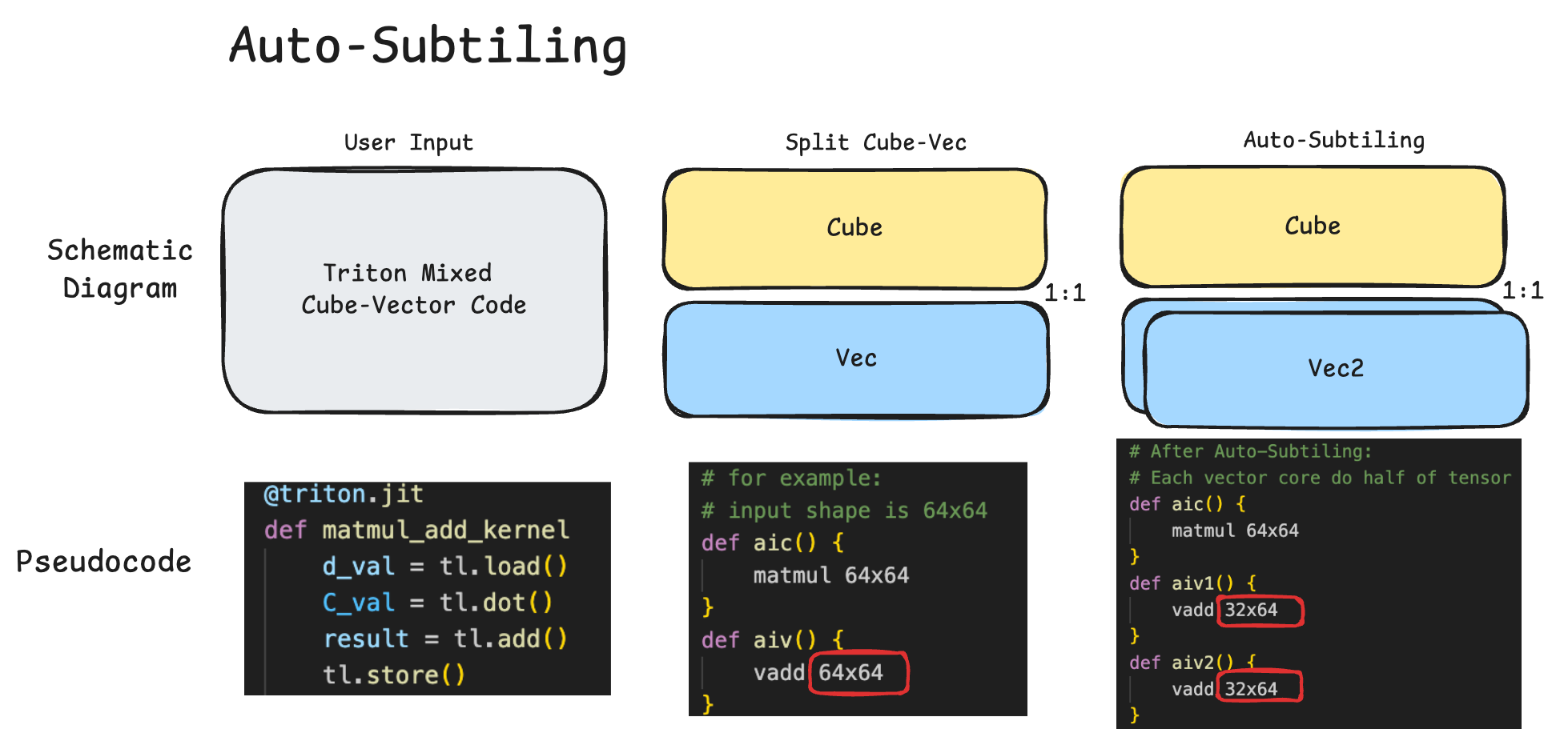Click the Split Cube-Vec column label
The height and width of the screenshot is (745, 1560).
coord(875,142)
